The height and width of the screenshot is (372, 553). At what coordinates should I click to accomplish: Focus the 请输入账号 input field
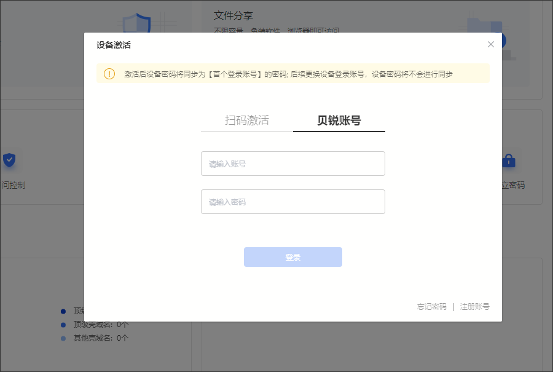(292, 164)
